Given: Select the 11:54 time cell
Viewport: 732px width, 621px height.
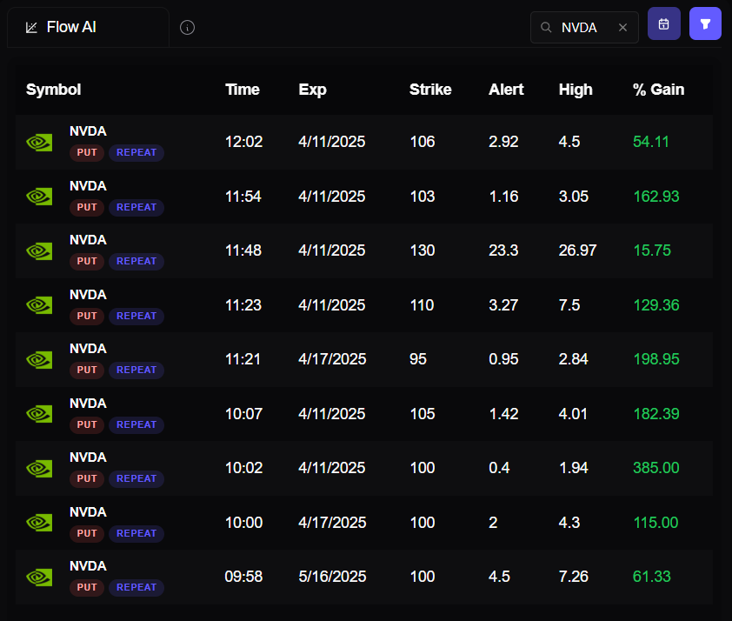Looking at the screenshot, I should point(243,196).
